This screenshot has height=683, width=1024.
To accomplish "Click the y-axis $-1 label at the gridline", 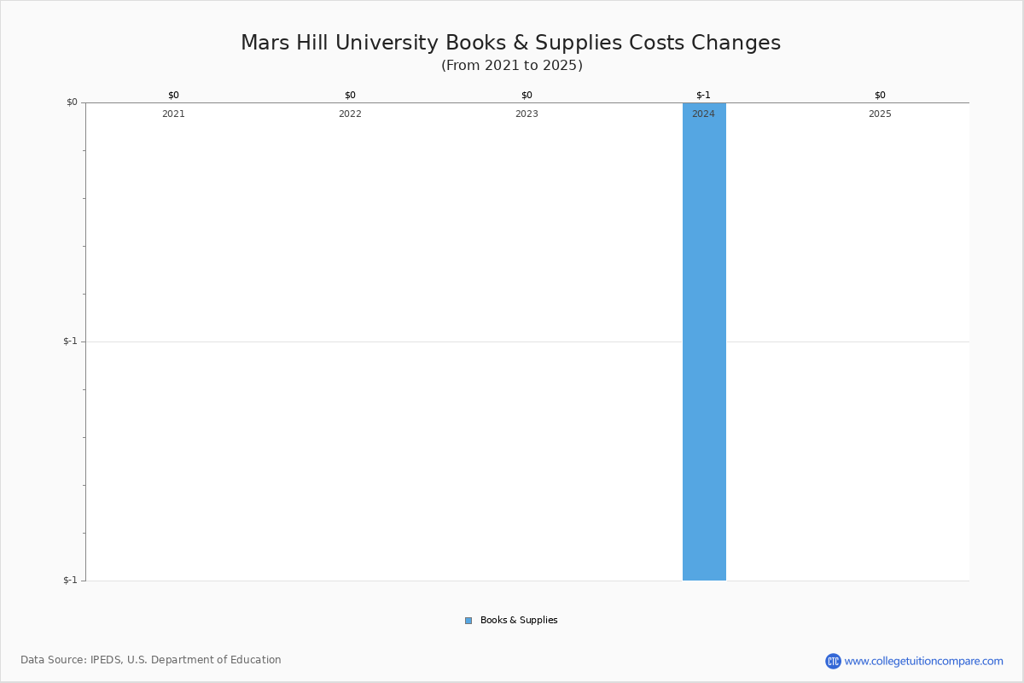I will (70, 341).
